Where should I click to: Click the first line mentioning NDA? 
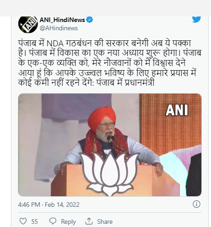click(104, 44)
